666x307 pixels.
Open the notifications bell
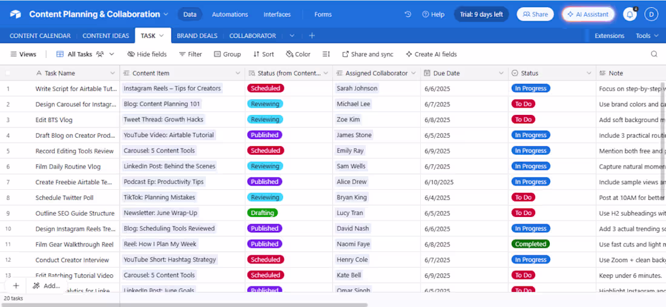click(630, 14)
